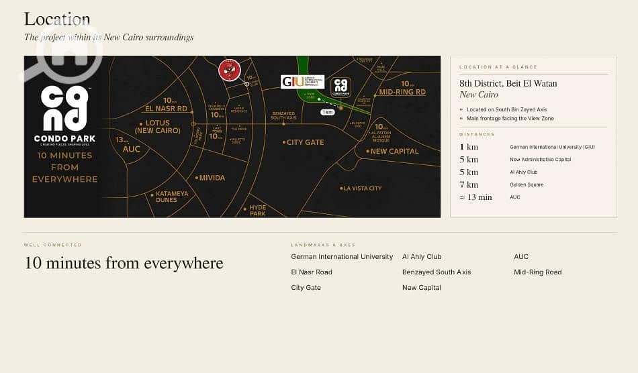This screenshot has height=373, width=638.
Task: Click the DISTANCES section header
Action: coord(477,134)
